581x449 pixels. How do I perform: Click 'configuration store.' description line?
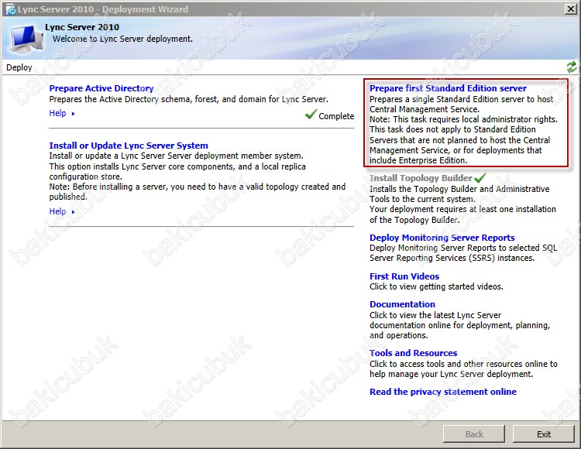click(x=85, y=177)
